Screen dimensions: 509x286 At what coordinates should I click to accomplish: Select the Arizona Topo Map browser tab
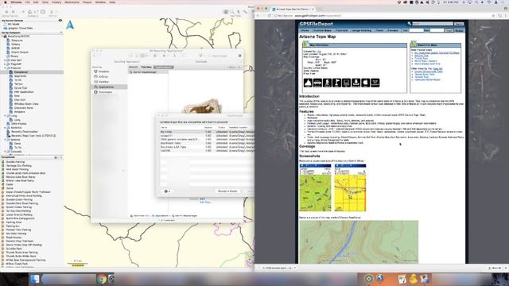[293, 9]
